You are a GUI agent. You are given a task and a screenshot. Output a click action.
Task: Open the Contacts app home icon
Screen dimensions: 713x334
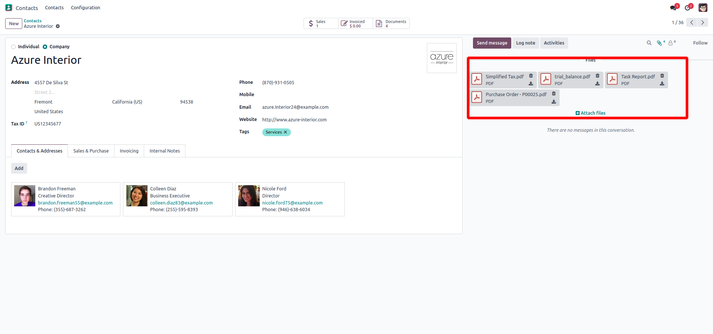(x=9, y=7)
